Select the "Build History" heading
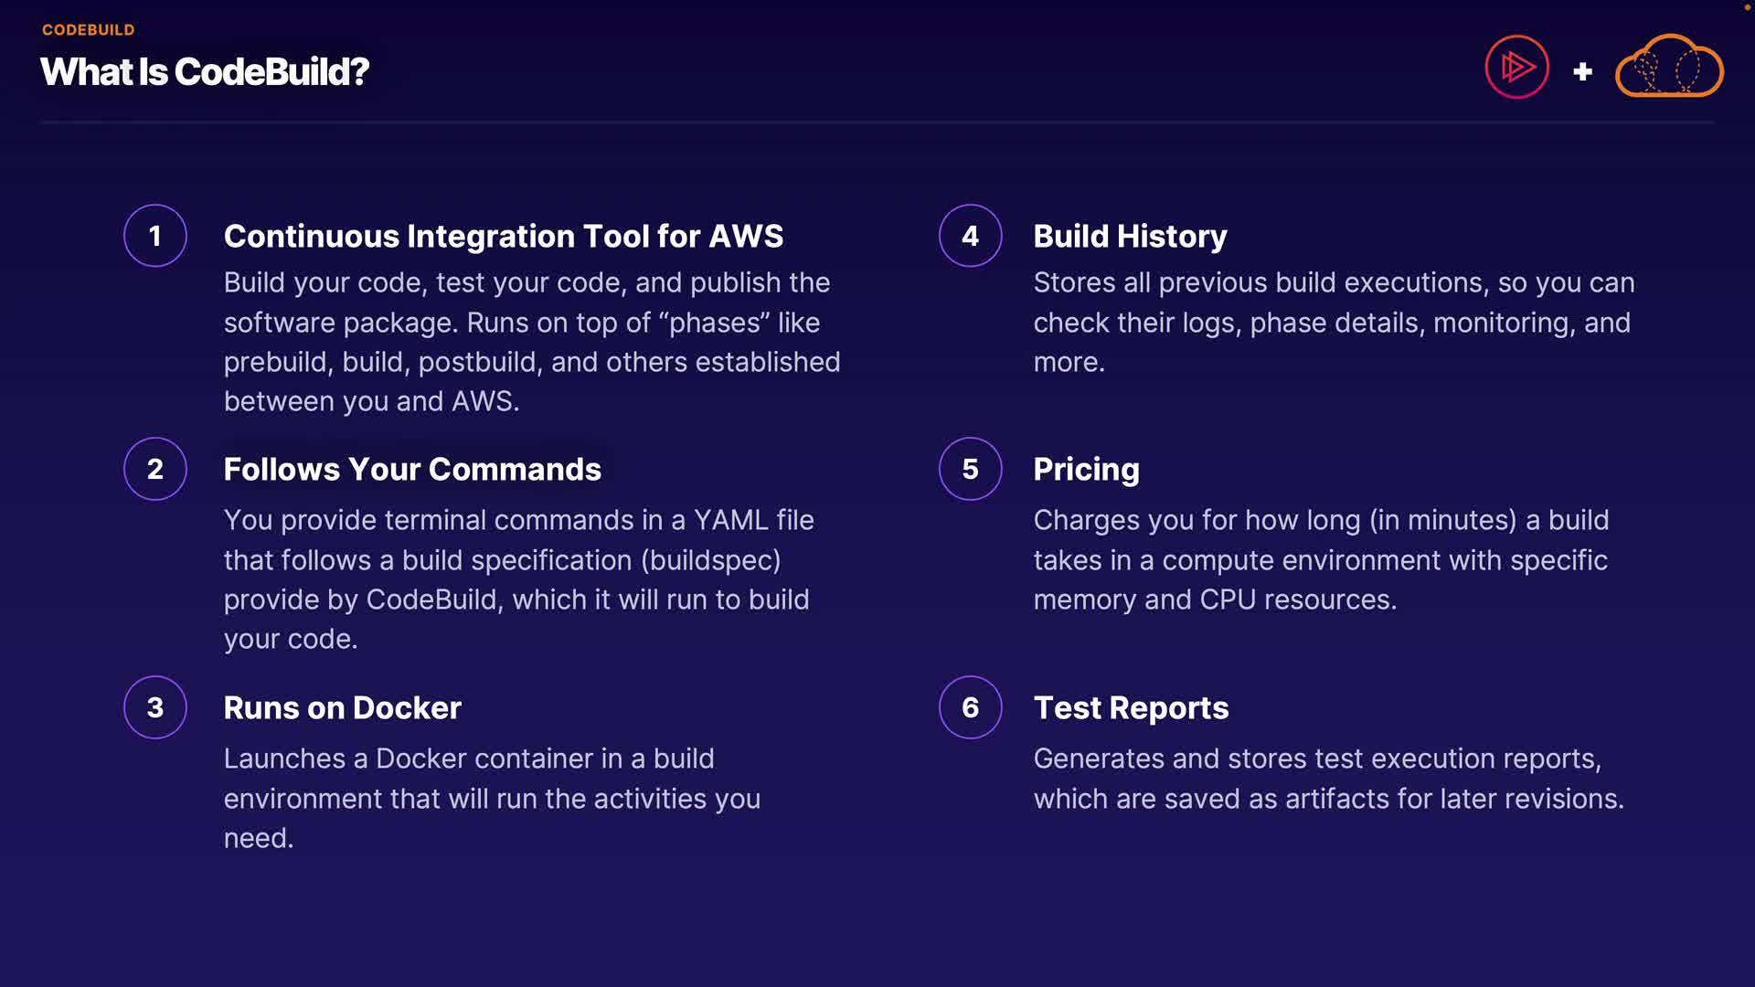 point(1130,236)
